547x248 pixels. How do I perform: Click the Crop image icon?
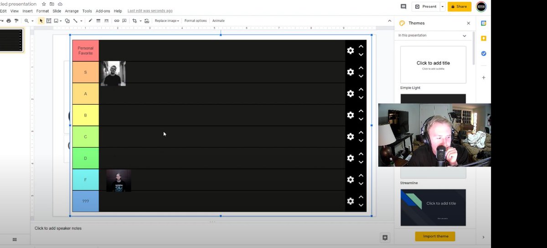134,20
